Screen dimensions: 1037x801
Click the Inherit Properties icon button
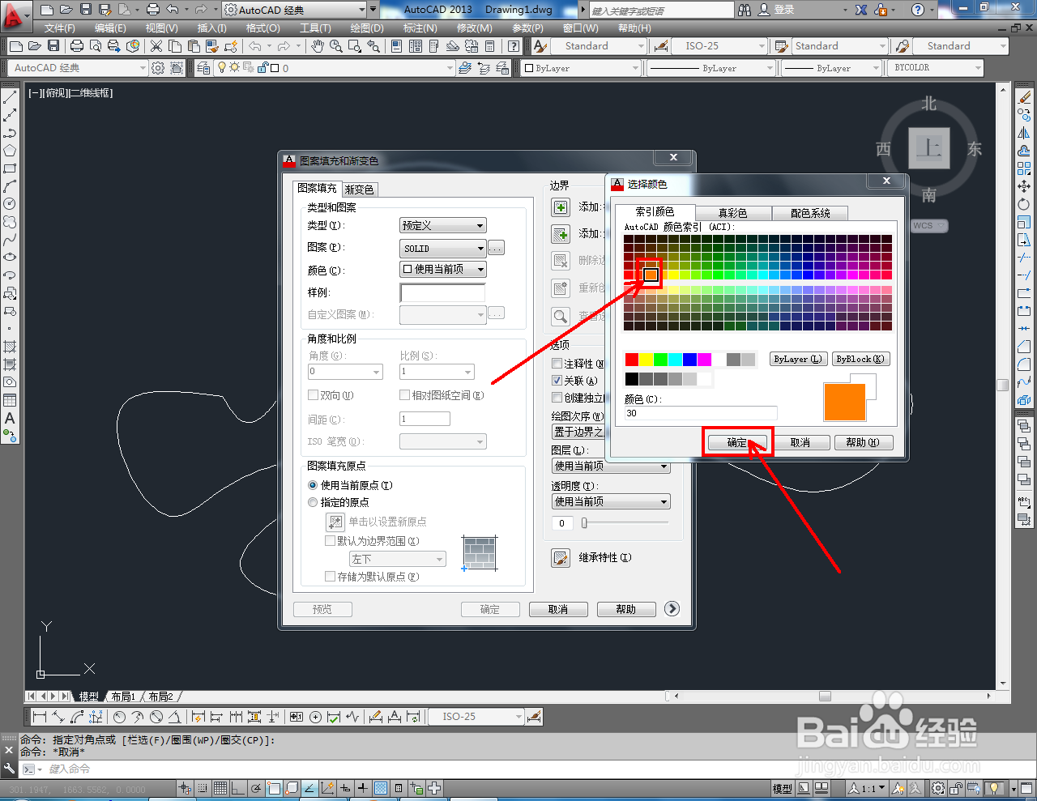tap(561, 558)
